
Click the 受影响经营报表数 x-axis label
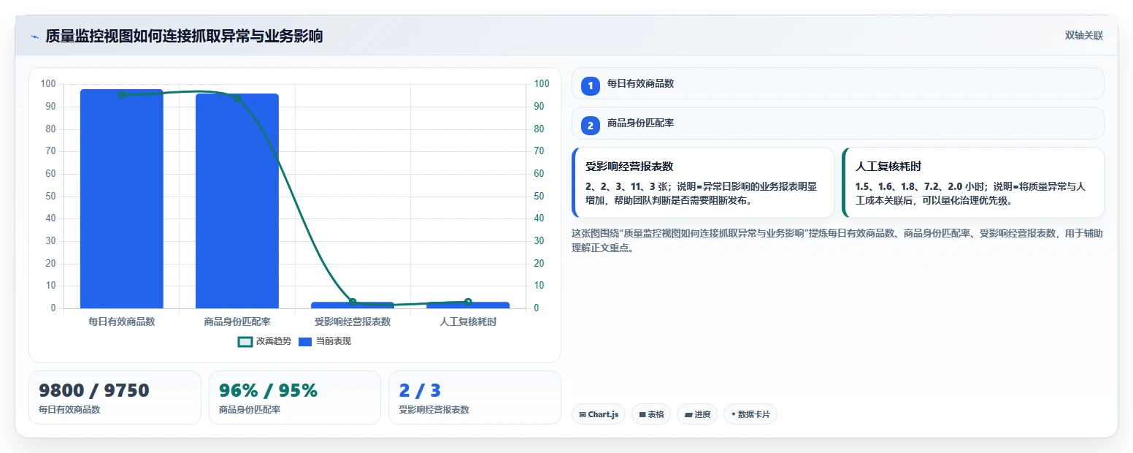(x=353, y=321)
